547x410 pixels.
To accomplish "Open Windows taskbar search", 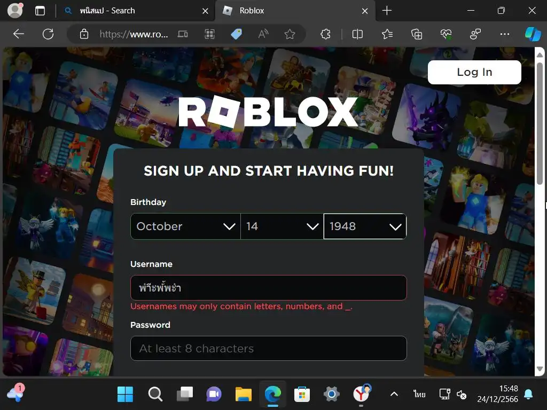I will click(x=155, y=395).
